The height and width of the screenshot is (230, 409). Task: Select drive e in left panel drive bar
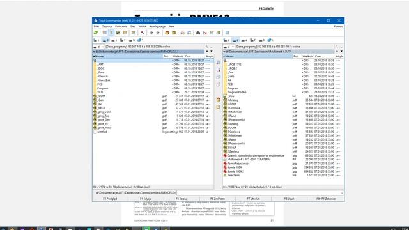click(114, 40)
